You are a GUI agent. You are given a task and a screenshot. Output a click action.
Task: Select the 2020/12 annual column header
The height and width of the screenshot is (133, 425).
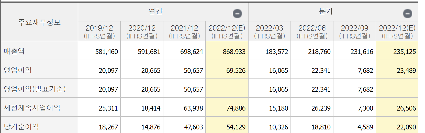pyautogui.click(x=142, y=32)
